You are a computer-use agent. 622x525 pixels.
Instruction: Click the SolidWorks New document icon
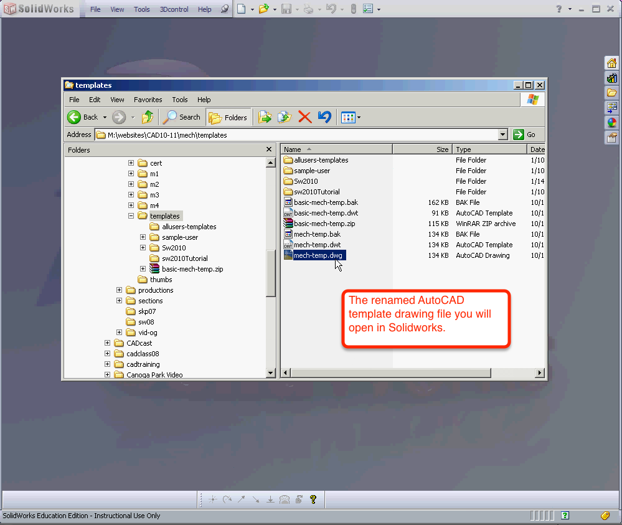click(241, 9)
